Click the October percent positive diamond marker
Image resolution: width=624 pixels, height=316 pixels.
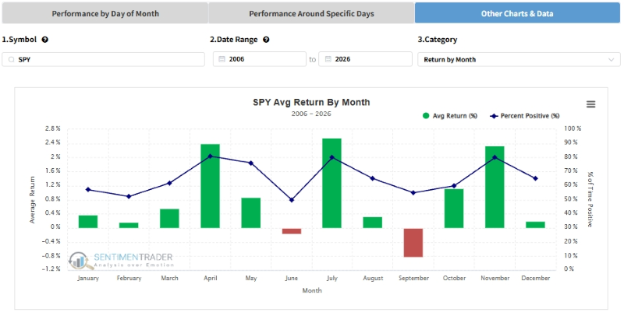tap(454, 186)
